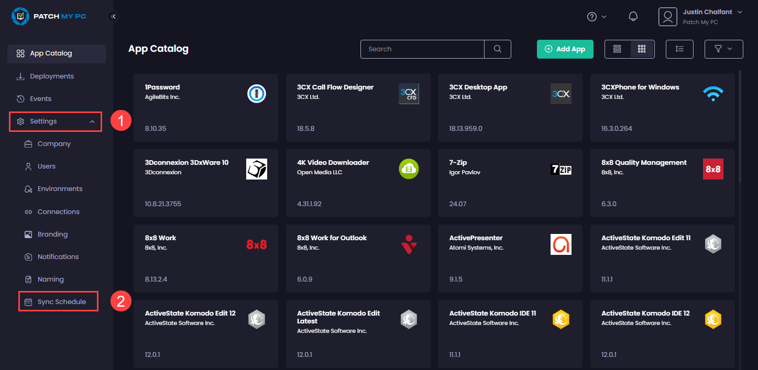Viewport: 758px width, 370px height.
Task: Click the Naming settings icon
Action: click(28, 279)
